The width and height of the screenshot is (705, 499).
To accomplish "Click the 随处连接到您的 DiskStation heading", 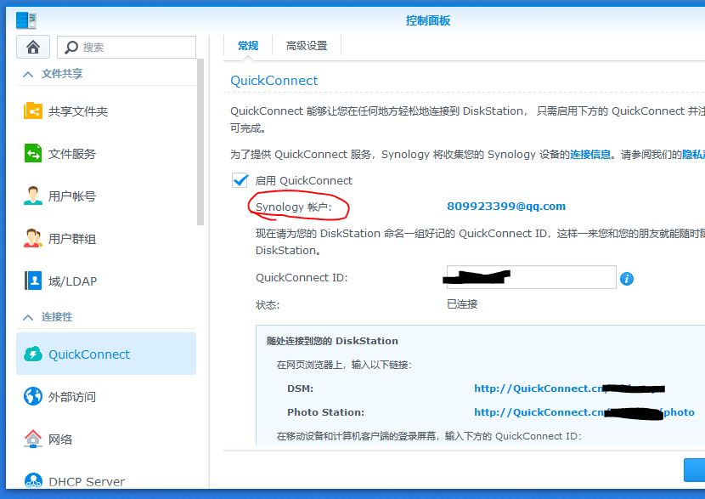I will [x=332, y=341].
